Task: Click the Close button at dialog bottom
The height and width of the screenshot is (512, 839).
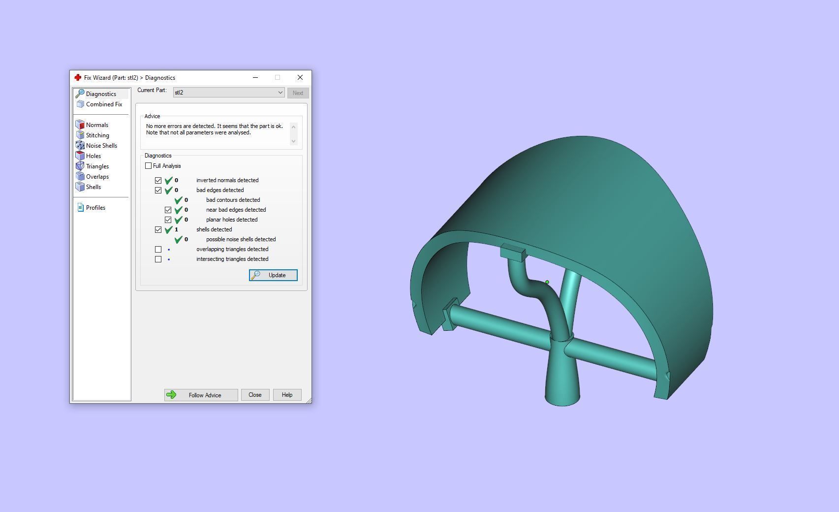Action: (x=255, y=395)
